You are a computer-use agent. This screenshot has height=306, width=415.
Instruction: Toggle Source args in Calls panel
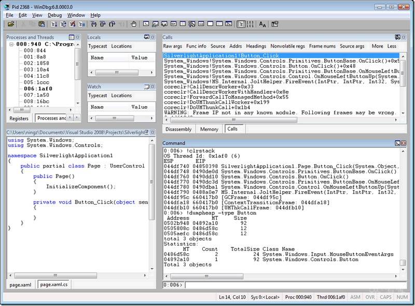352,46
